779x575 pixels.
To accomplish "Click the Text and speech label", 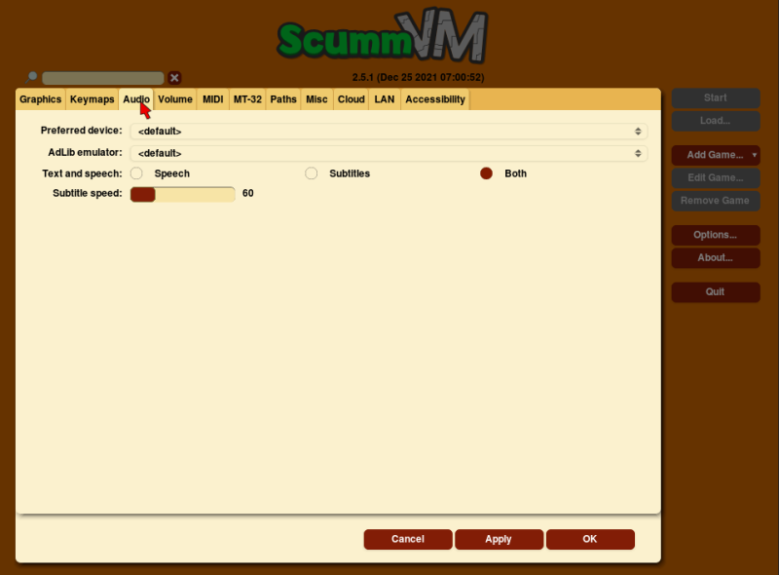I will click(82, 173).
